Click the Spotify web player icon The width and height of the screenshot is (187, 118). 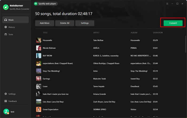click(36, 4)
